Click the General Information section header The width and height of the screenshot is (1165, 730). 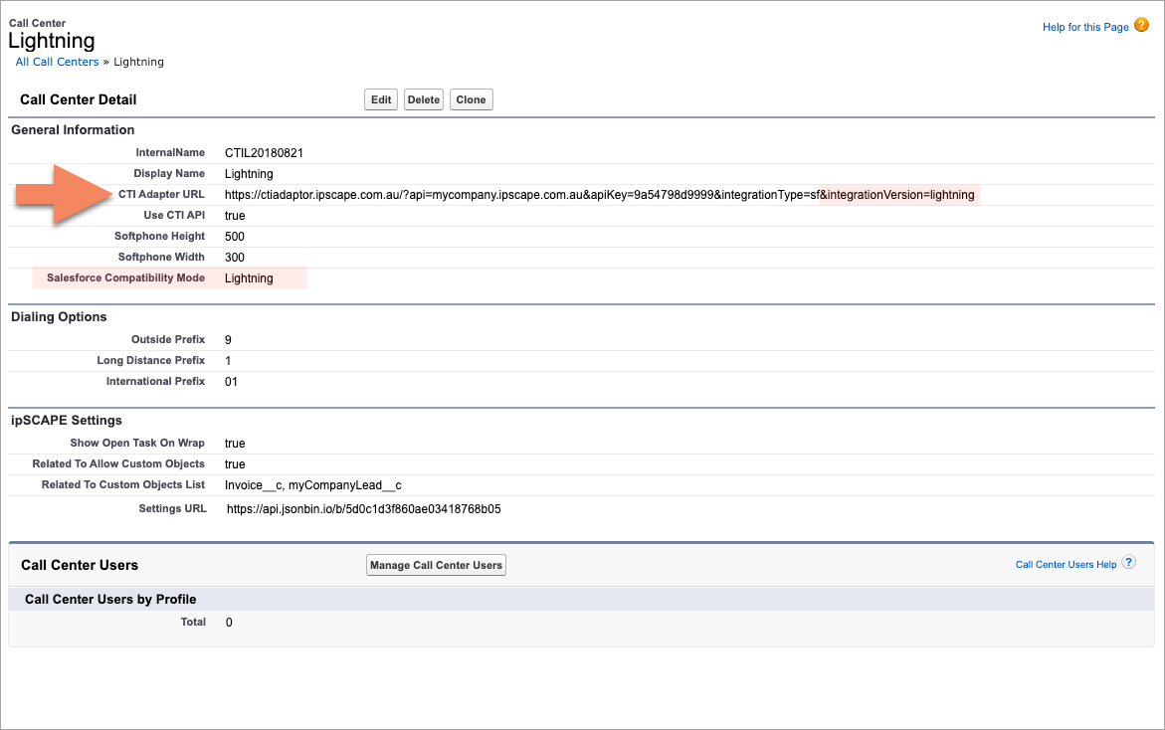72,129
